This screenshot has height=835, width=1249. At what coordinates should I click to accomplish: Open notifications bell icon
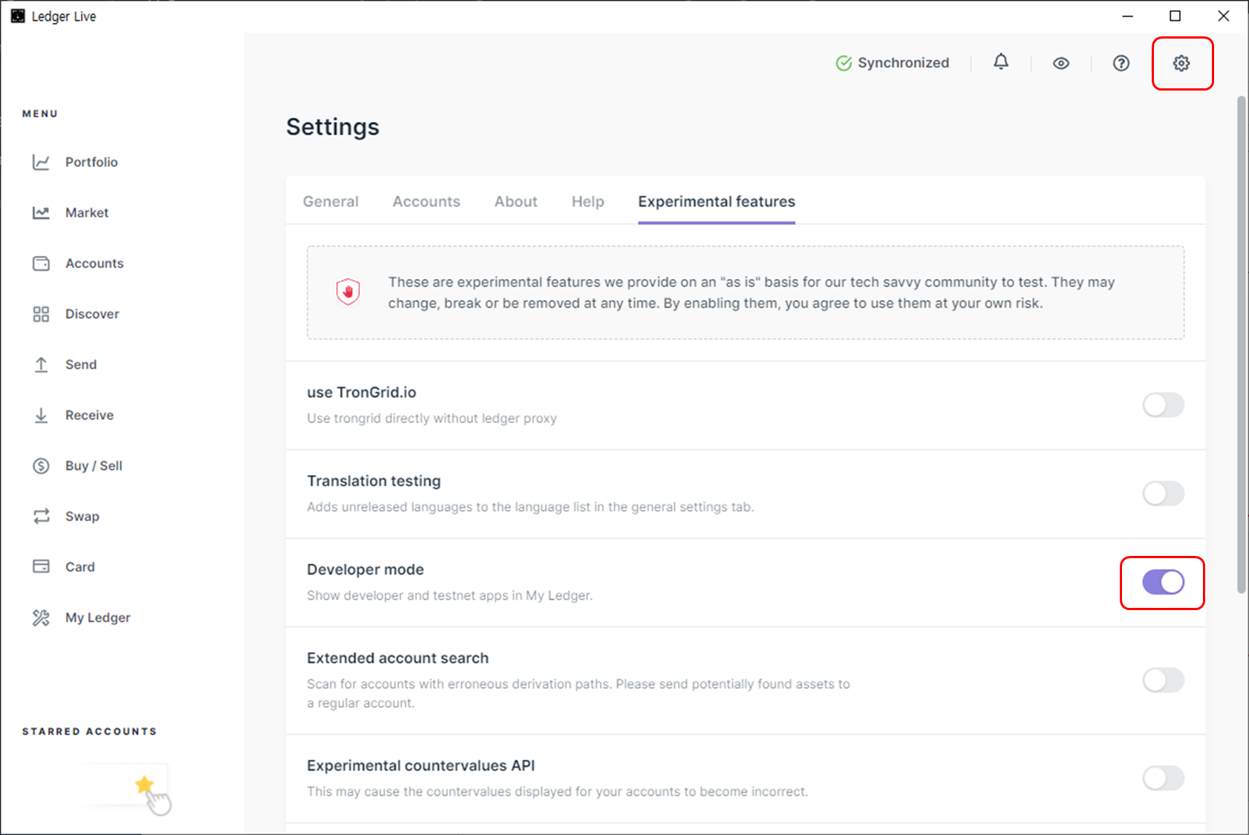(1001, 62)
